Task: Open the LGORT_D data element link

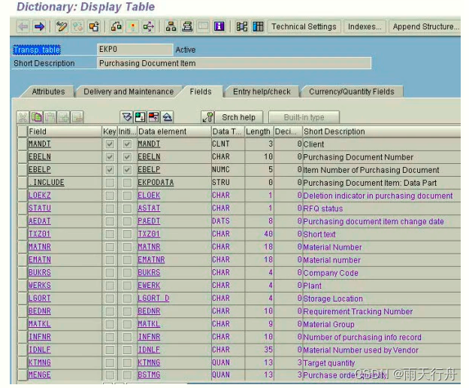Action: click(153, 299)
